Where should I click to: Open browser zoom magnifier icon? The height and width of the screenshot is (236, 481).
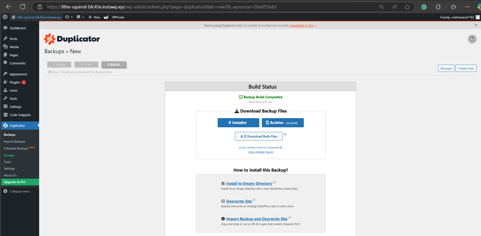pyautogui.click(x=382, y=7)
